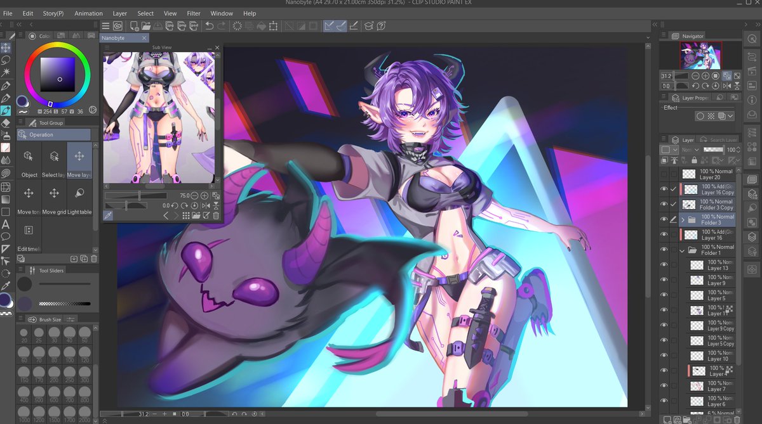This screenshot has width=762, height=424.
Task: Select the Operation tool group entry
Action: (55, 134)
